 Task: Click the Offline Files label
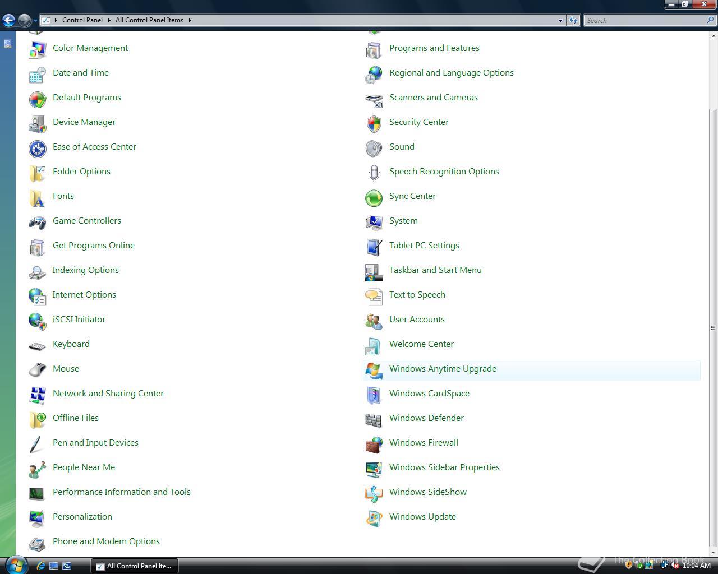pos(76,418)
